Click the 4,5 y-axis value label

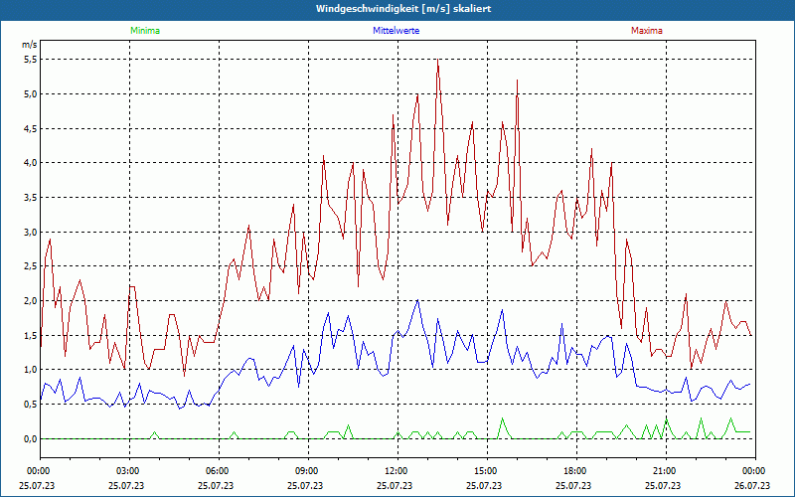[x=30, y=128]
